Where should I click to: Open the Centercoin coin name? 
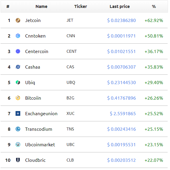click(x=37, y=51)
